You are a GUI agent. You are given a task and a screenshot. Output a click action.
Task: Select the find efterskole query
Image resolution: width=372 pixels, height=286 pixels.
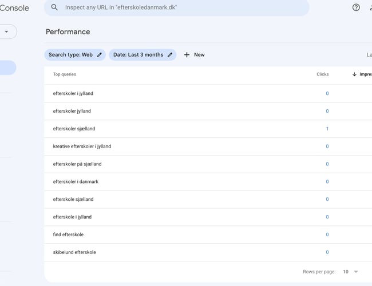68,235
